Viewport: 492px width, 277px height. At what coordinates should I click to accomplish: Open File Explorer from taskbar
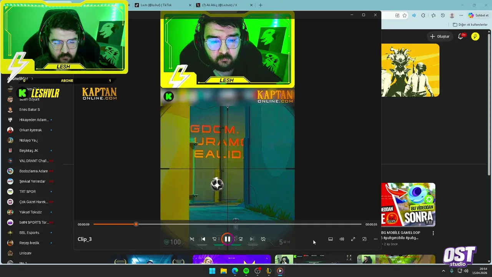[x=223, y=271]
